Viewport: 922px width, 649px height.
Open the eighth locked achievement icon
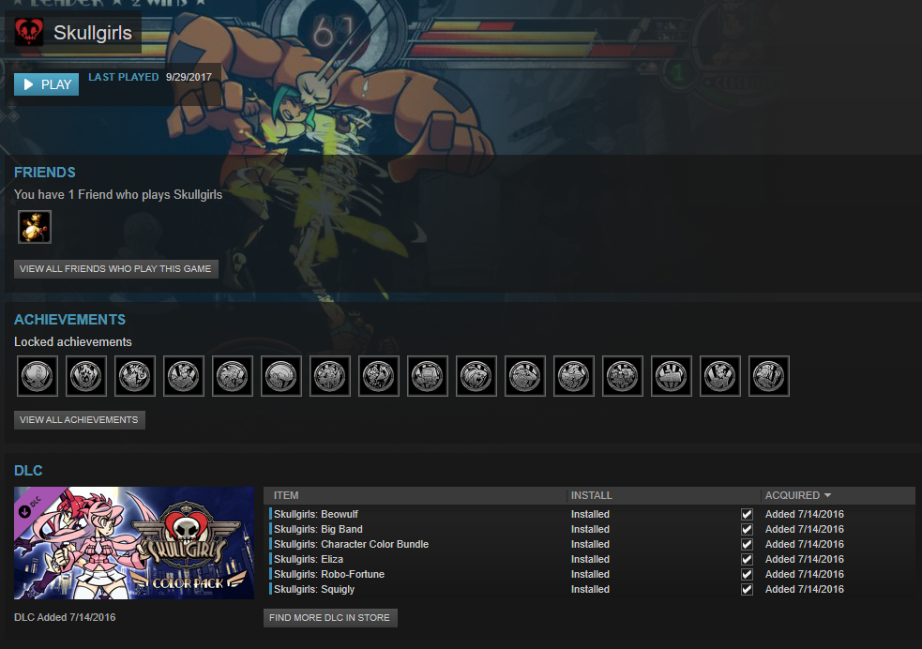[x=379, y=376]
